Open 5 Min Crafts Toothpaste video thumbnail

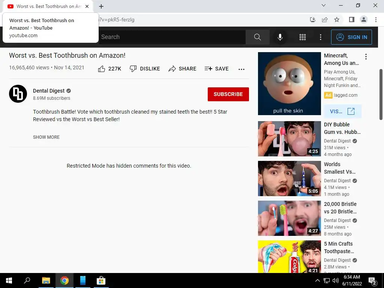point(289,256)
